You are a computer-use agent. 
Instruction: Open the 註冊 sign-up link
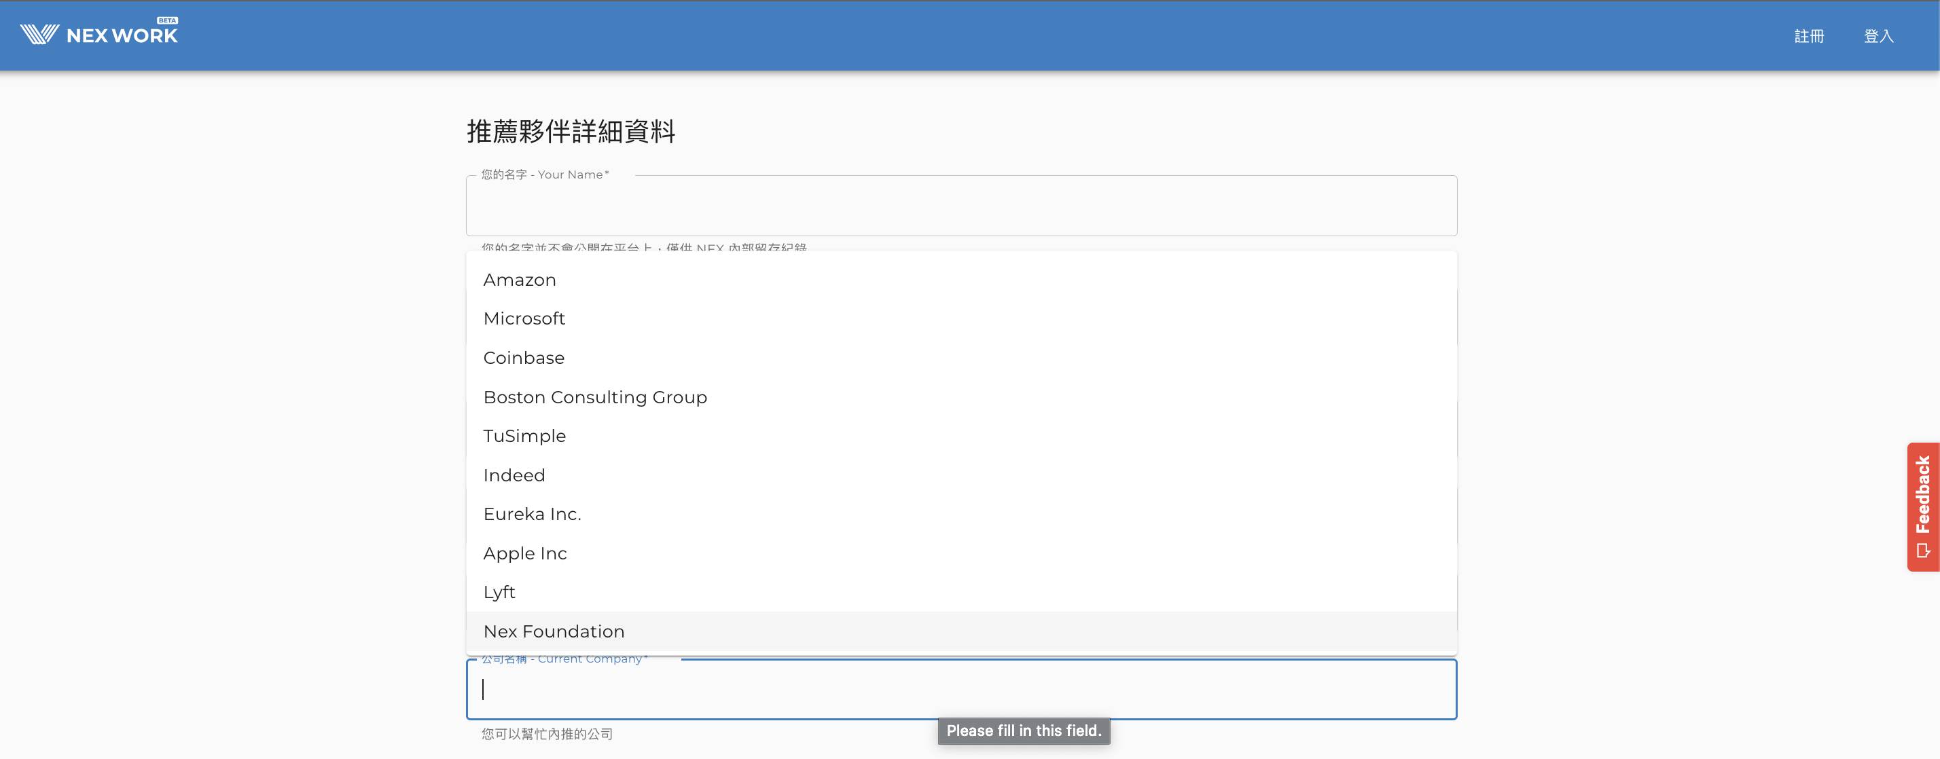click(x=1808, y=36)
